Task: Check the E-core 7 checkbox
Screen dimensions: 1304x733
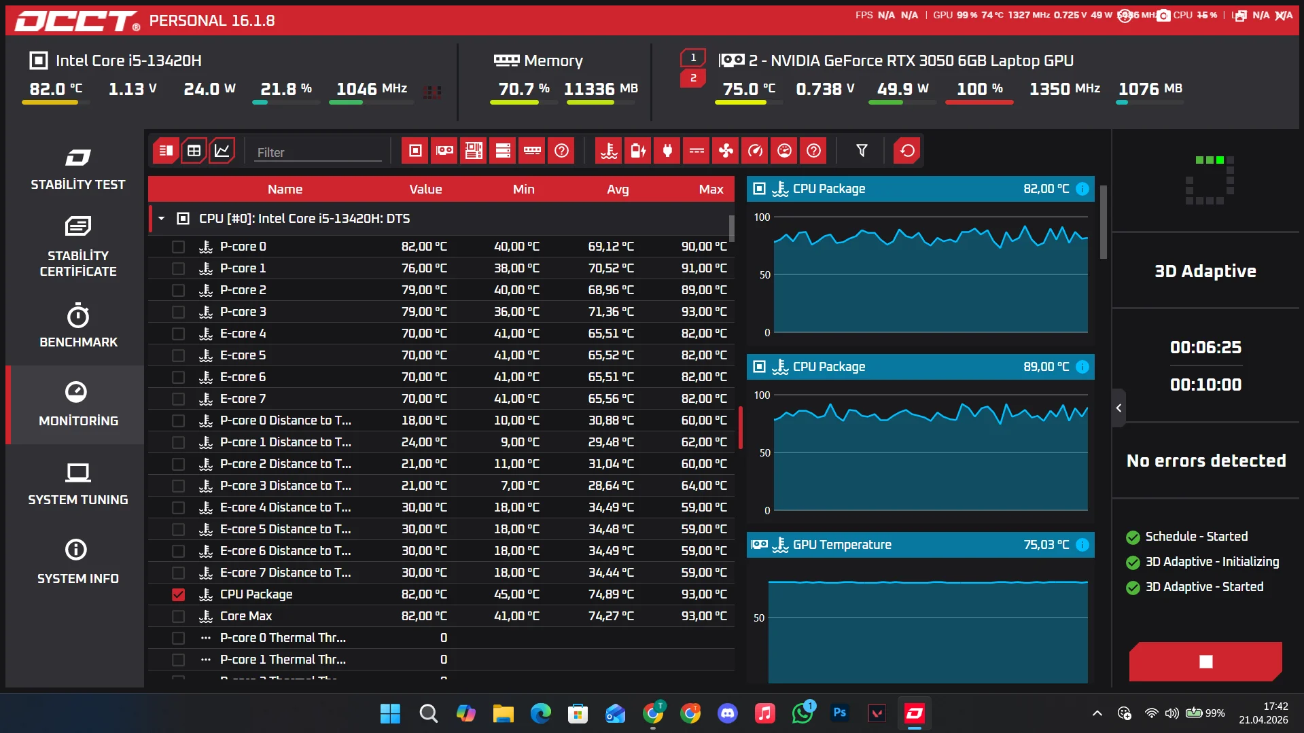Action: click(178, 399)
